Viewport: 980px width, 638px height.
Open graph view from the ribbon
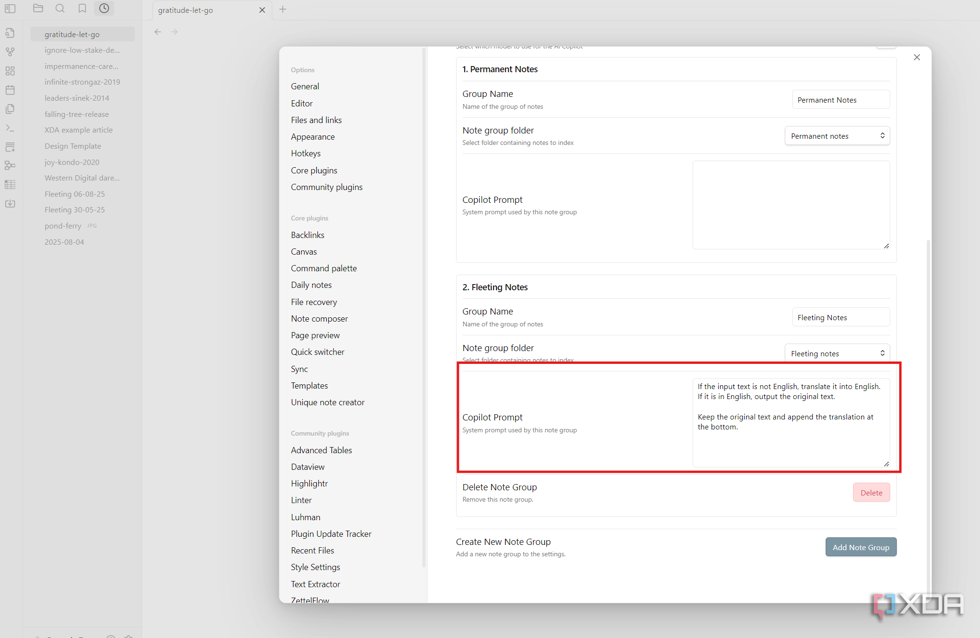pyautogui.click(x=10, y=52)
